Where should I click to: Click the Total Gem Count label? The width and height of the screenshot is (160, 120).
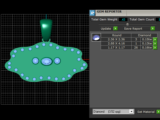coord(142,19)
